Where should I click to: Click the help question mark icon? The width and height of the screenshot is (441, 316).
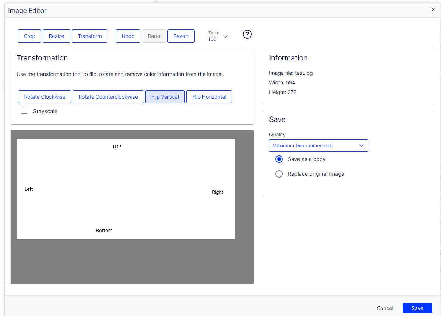pyautogui.click(x=247, y=34)
